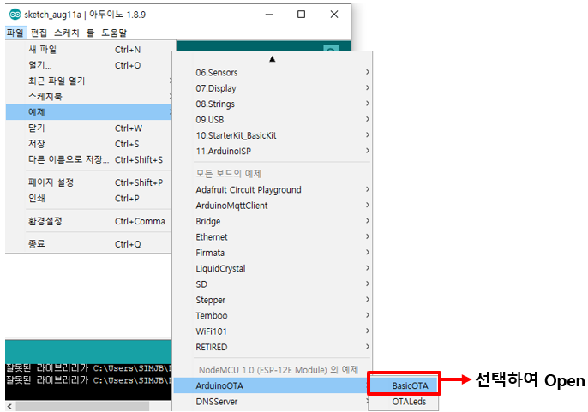
Task: Open Ethernet library examples
Action: [x=273, y=237]
